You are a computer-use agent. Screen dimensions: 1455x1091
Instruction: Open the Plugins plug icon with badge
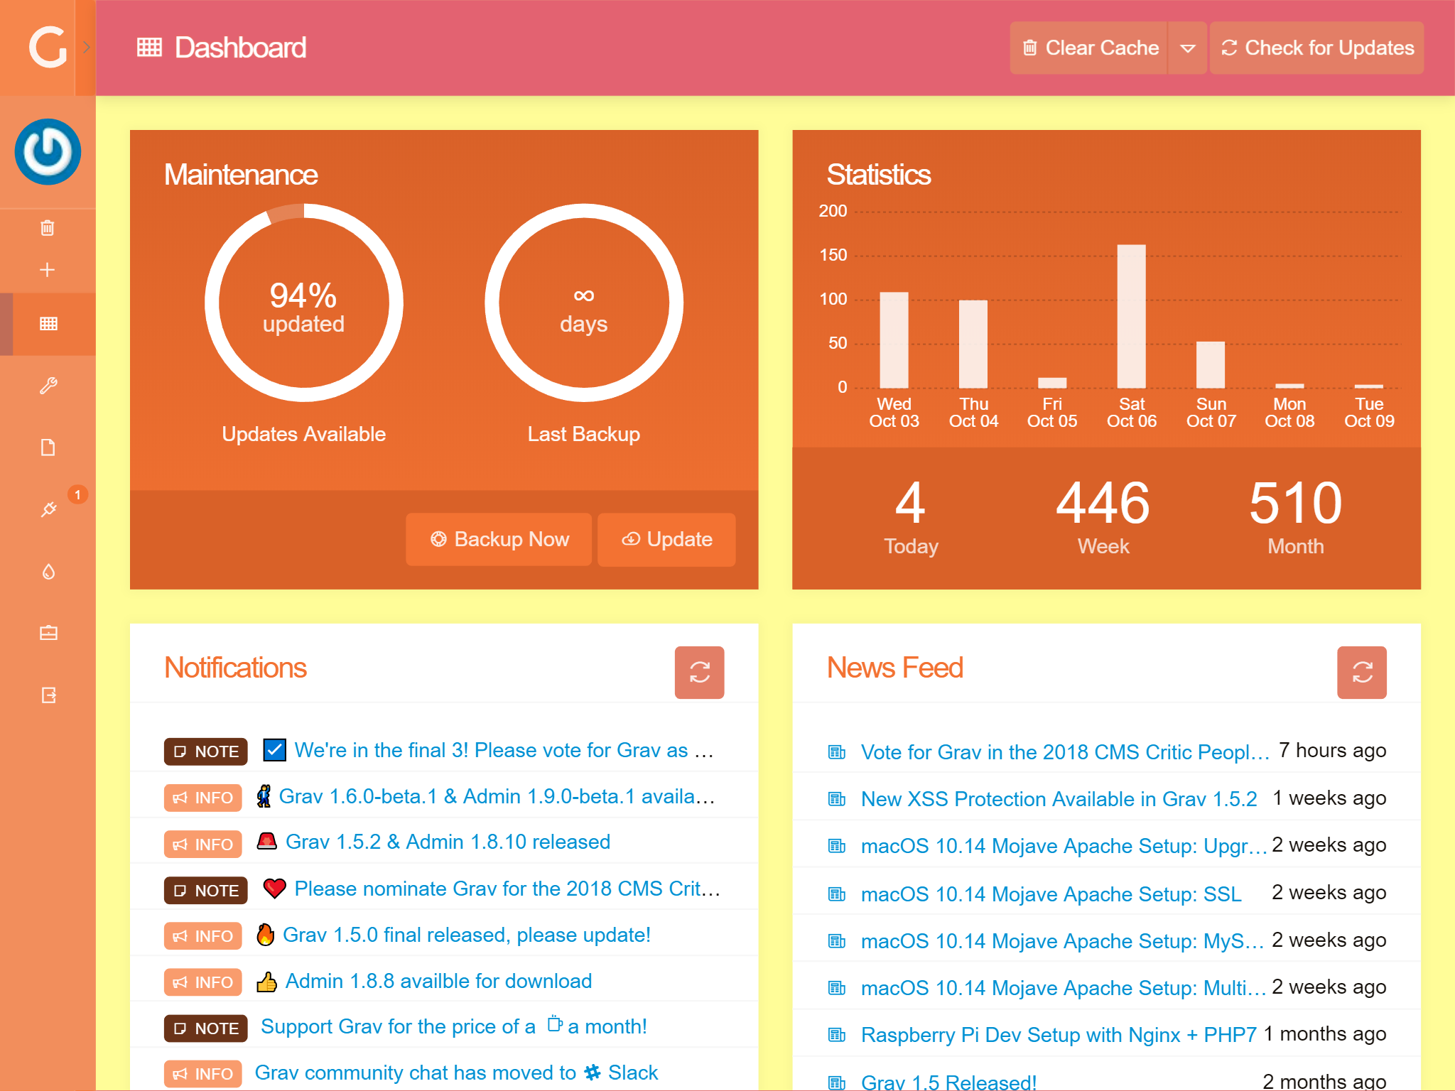click(48, 509)
